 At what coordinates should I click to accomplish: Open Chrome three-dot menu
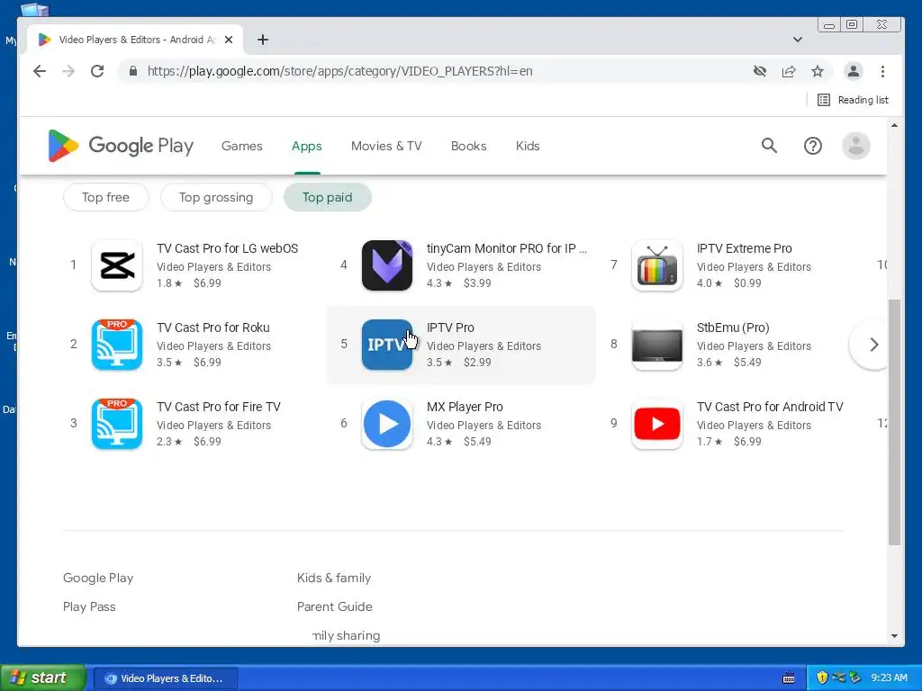tap(882, 71)
